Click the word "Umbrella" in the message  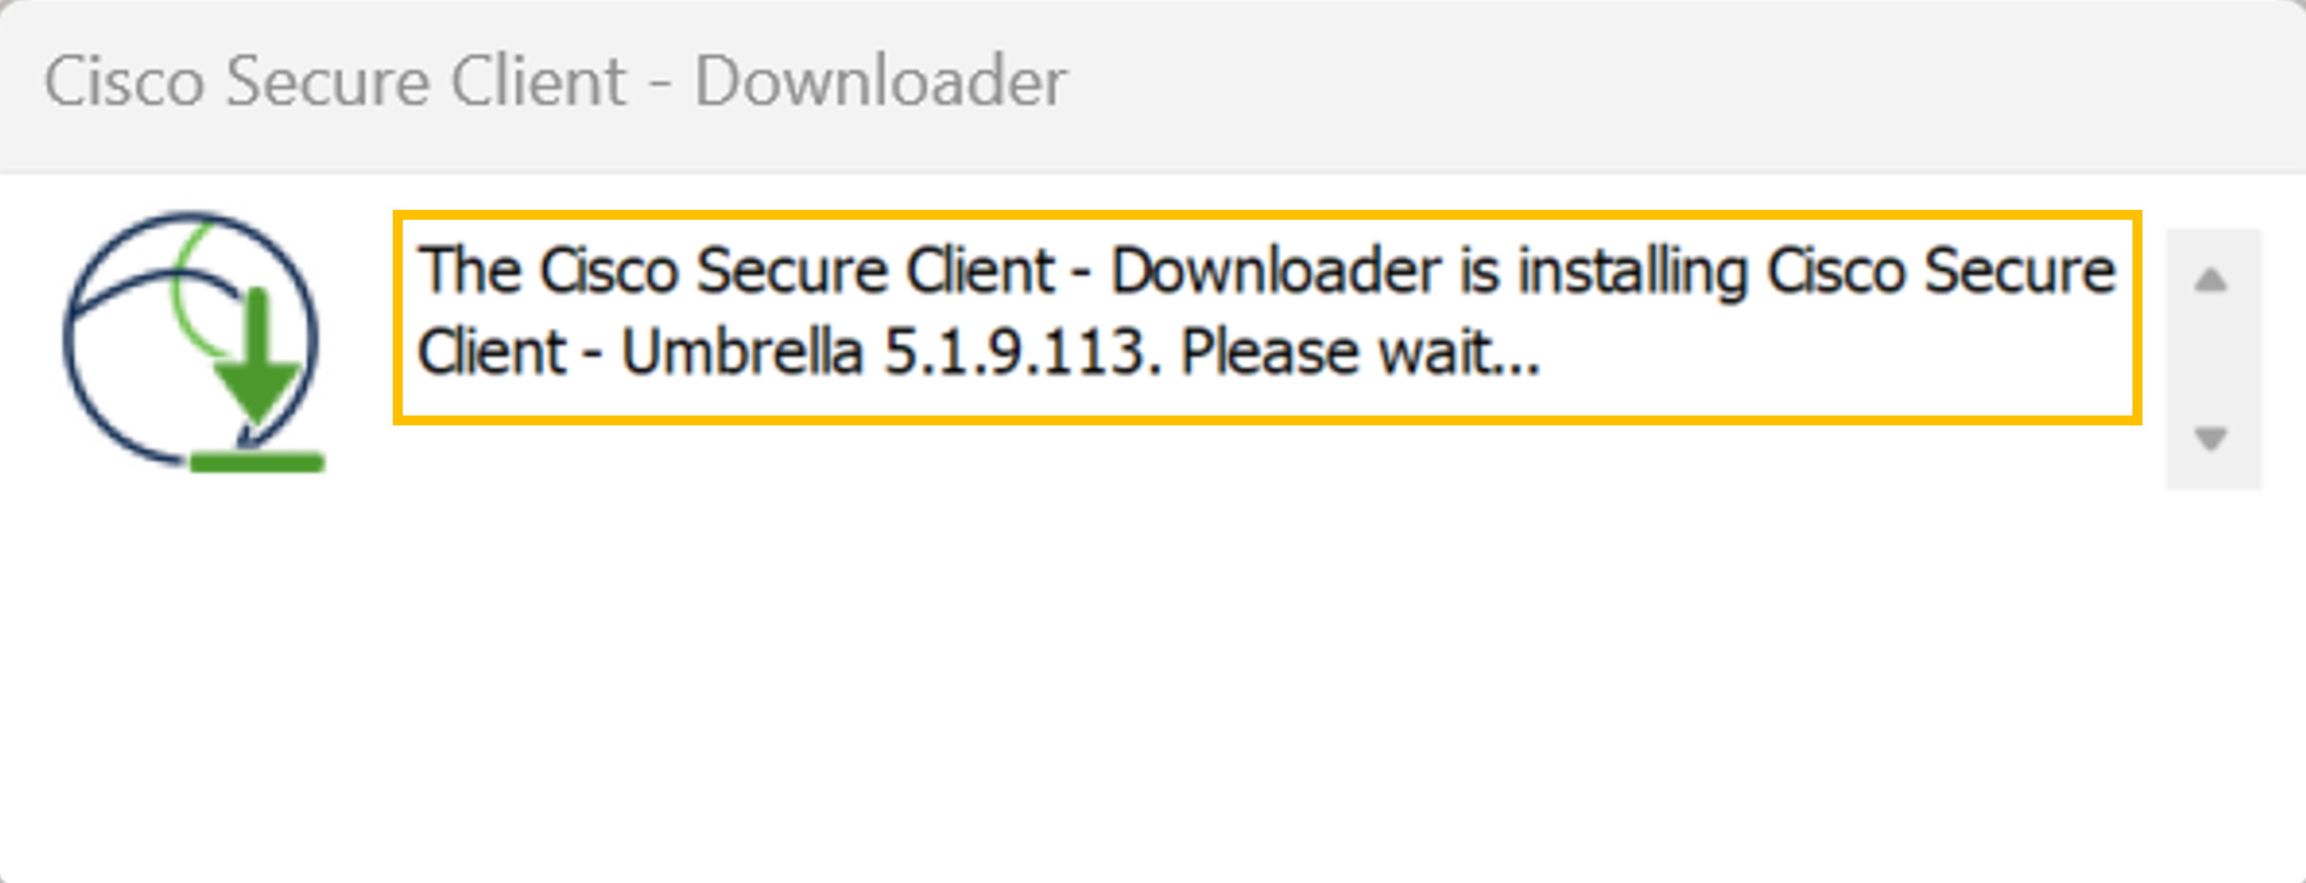[x=742, y=352]
